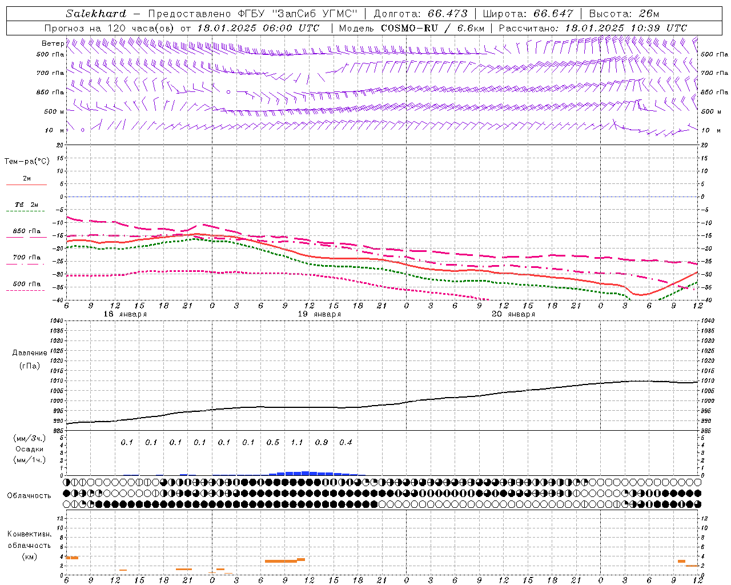The height and width of the screenshot is (585, 731).
Task: Click the date label 19 января
Action: 319,314
